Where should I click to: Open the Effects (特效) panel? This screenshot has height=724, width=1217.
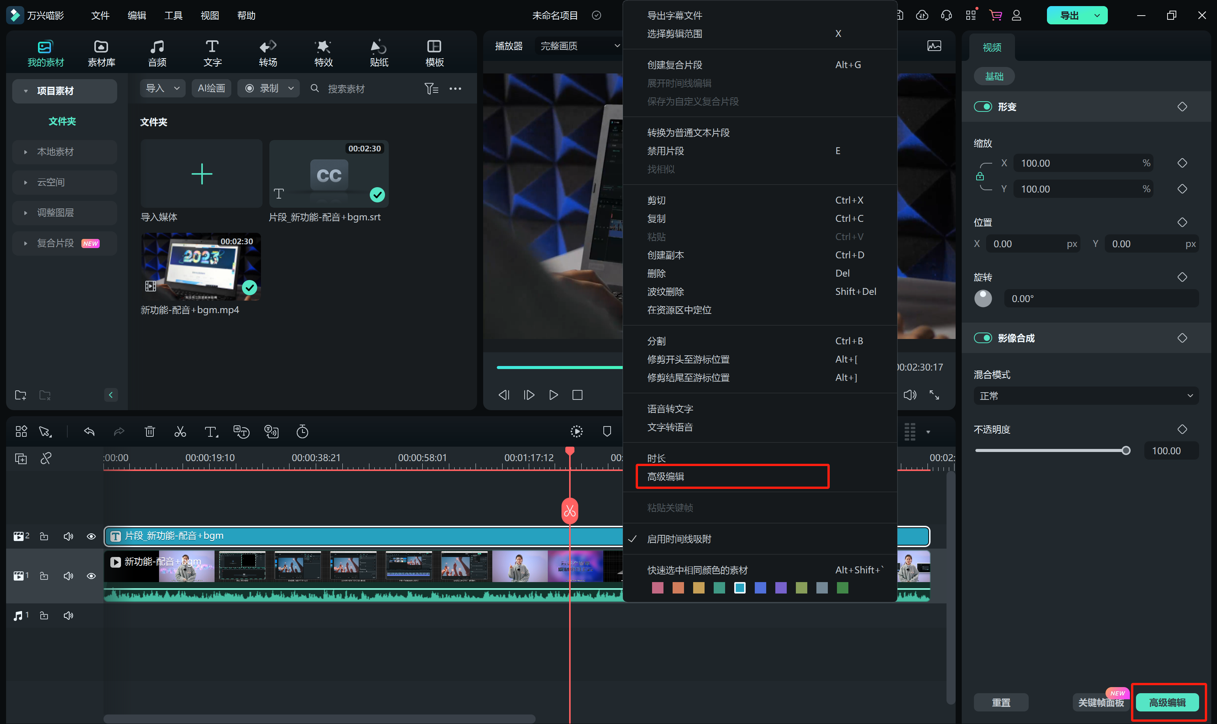point(323,53)
